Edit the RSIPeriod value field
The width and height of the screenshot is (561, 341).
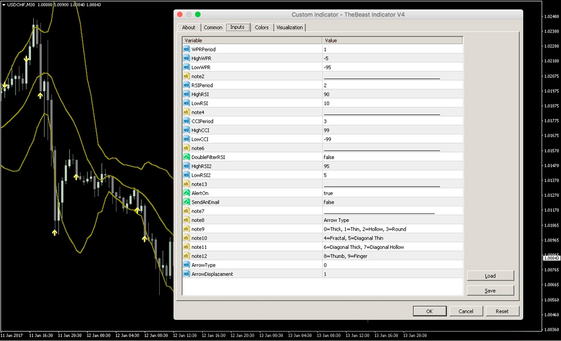392,85
